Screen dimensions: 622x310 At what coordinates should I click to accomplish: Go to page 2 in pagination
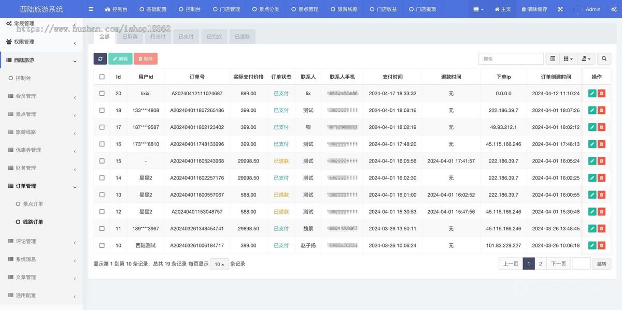pos(540,263)
